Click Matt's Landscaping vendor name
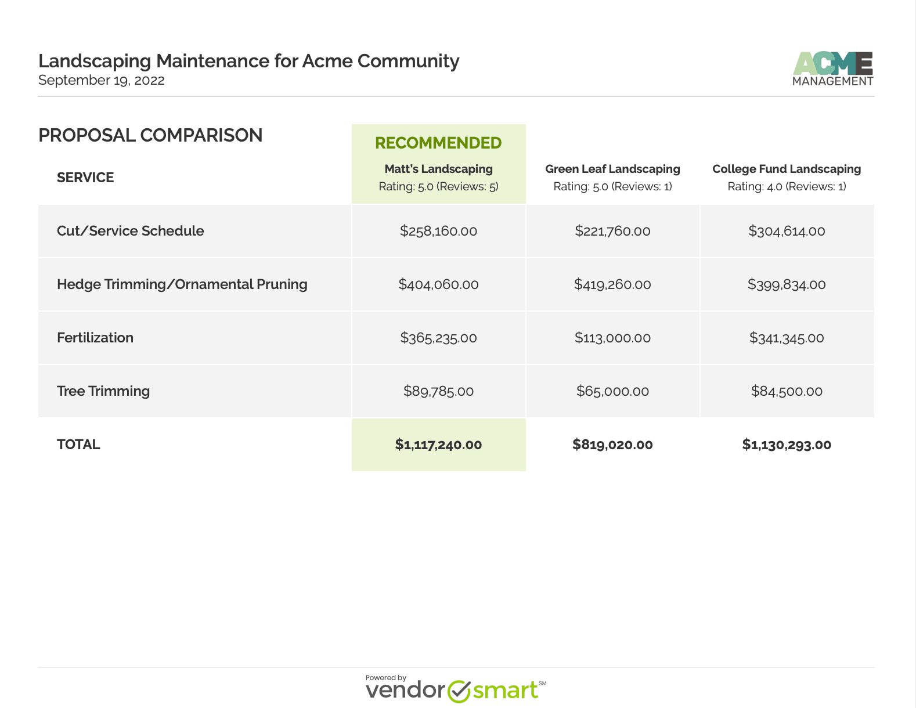The image size is (916, 708). coord(438,169)
